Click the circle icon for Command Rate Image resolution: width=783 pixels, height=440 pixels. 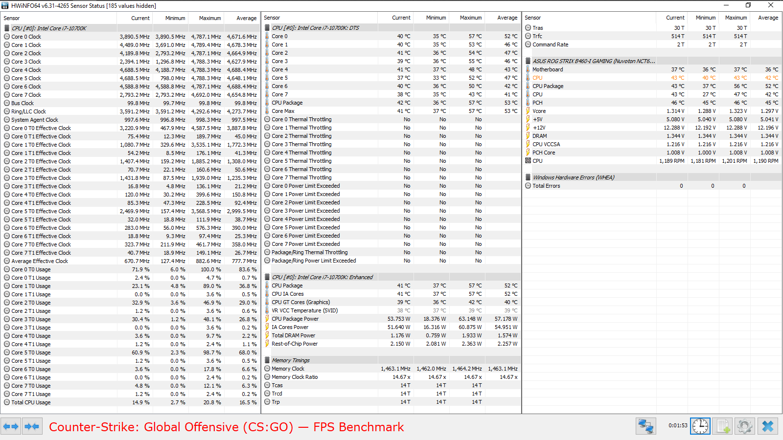pyautogui.click(x=528, y=44)
